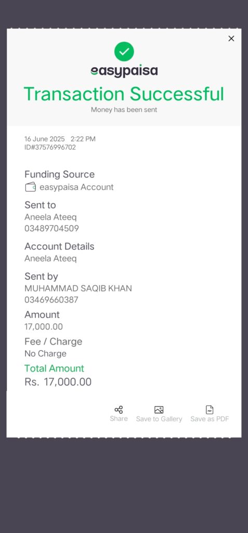Image resolution: width=248 pixels, height=533 pixels.
Task: Click the Save to Gallery label
Action: 159,419
